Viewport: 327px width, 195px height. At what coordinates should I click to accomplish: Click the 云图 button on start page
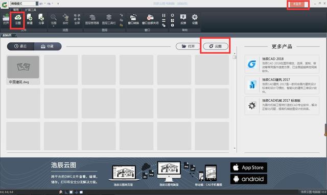coord(216,46)
